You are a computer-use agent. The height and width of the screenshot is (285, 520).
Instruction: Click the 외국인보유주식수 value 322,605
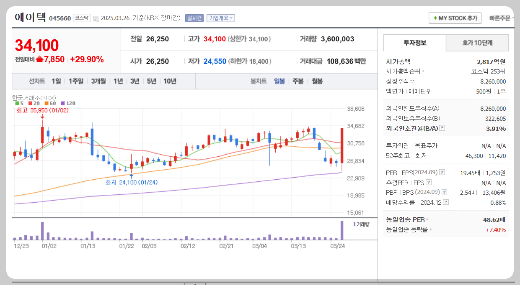click(495, 119)
